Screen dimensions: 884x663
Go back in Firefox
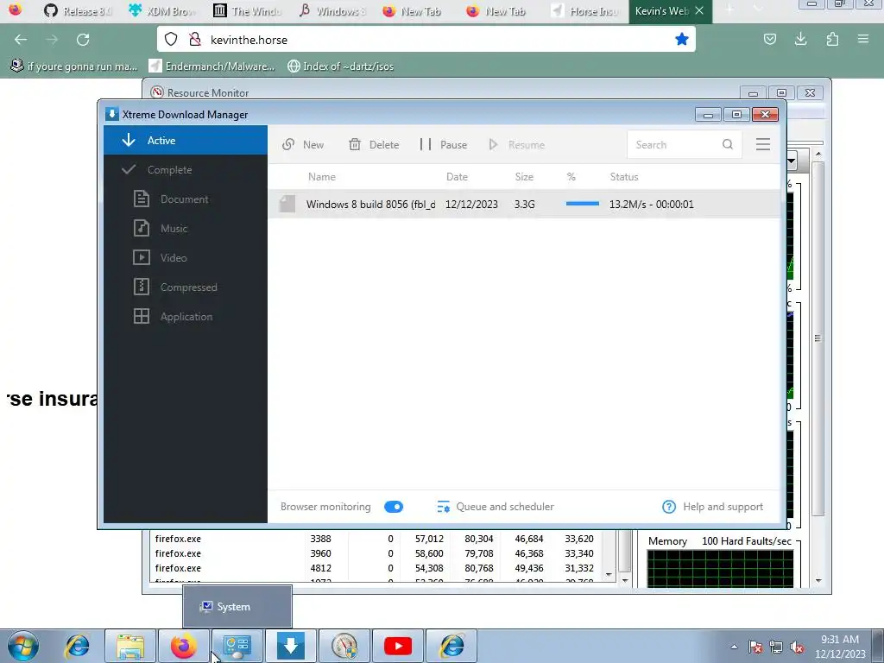click(x=21, y=40)
